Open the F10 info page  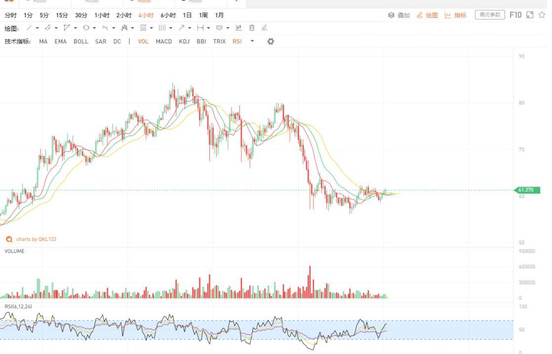click(515, 15)
